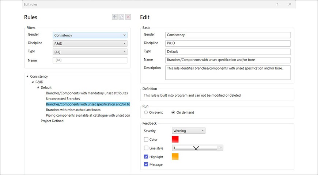Click the delete rule X icon
Image resolution: width=318 pixels, height=175 pixels.
(x=128, y=17)
